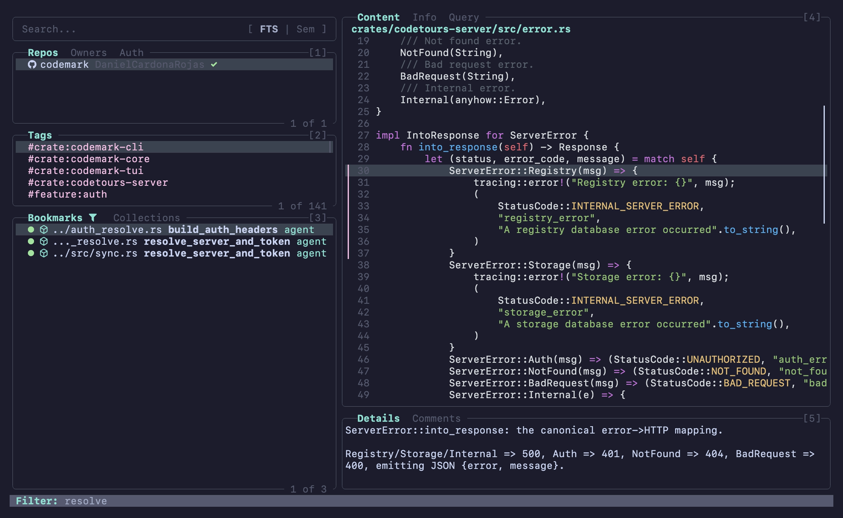The height and width of the screenshot is (518, 843).
Task: Click the GitHub icon beside codemark repo
Action: [32, 65]
